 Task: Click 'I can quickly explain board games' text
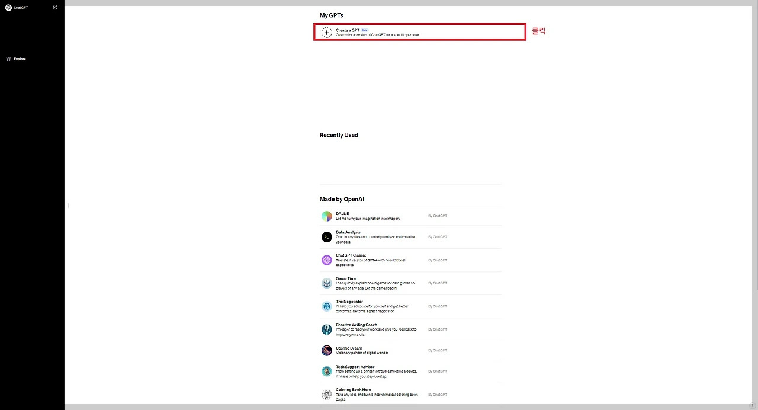pos(375,286)
